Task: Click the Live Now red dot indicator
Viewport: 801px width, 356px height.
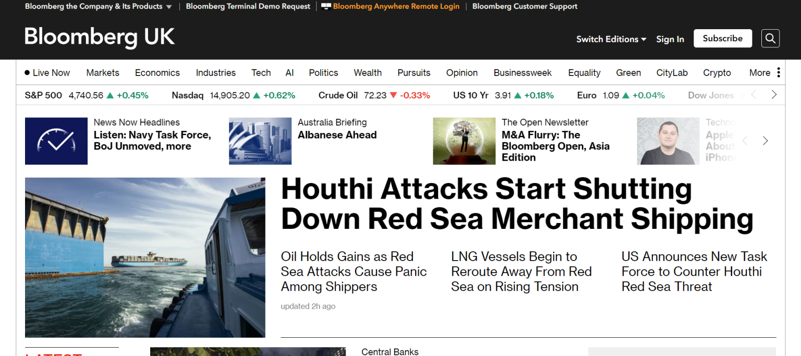Action: click(27, 72)
